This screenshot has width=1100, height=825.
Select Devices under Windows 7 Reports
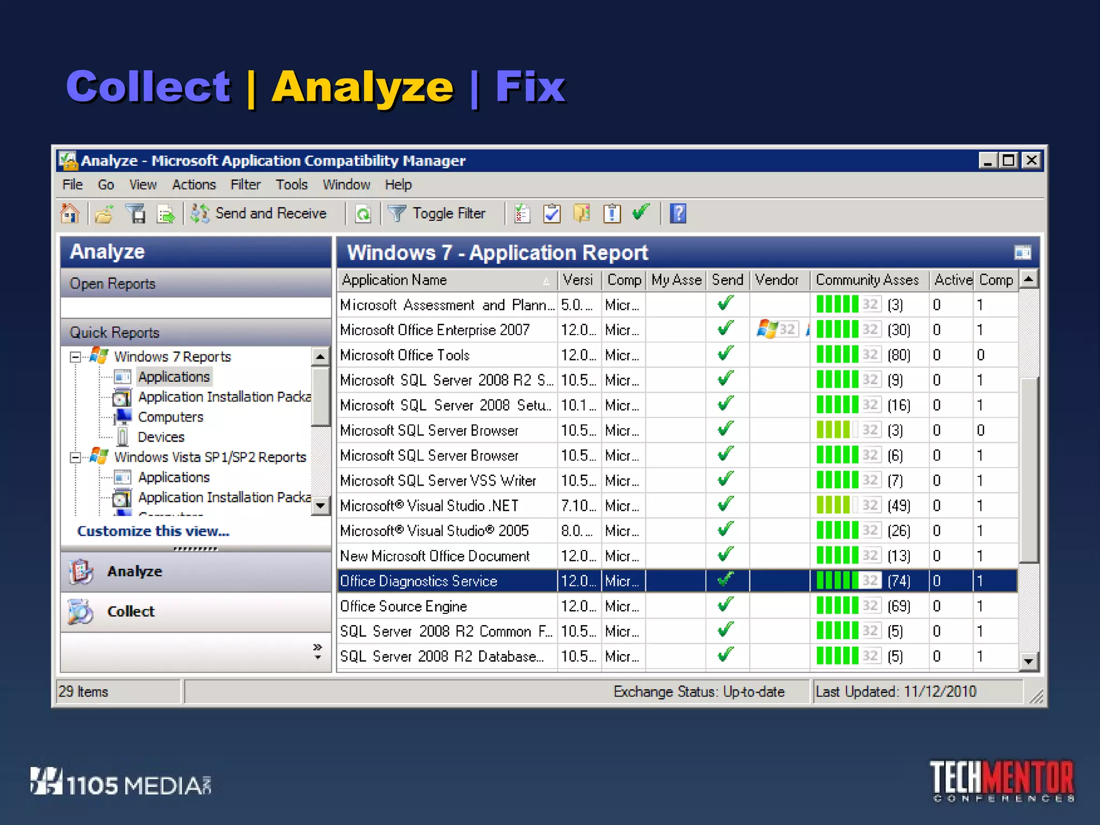click(x=161, y=437)
